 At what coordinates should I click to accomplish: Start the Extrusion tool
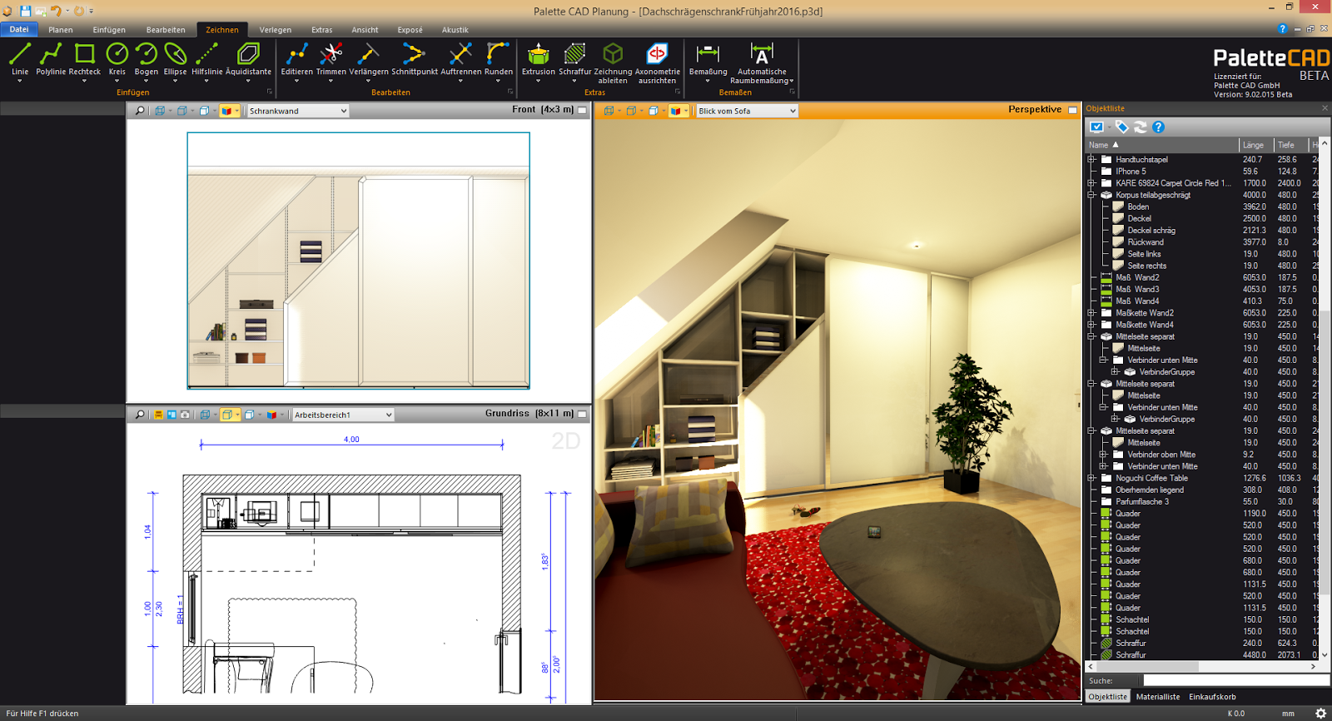point(538,61)
